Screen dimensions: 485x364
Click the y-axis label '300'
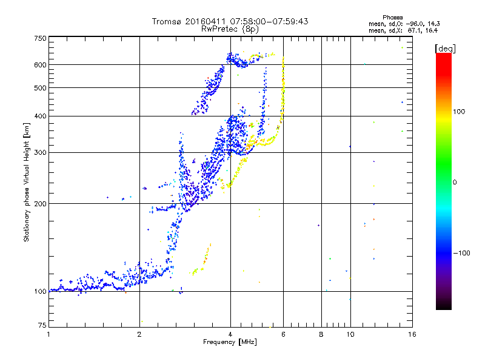[40, 153]
